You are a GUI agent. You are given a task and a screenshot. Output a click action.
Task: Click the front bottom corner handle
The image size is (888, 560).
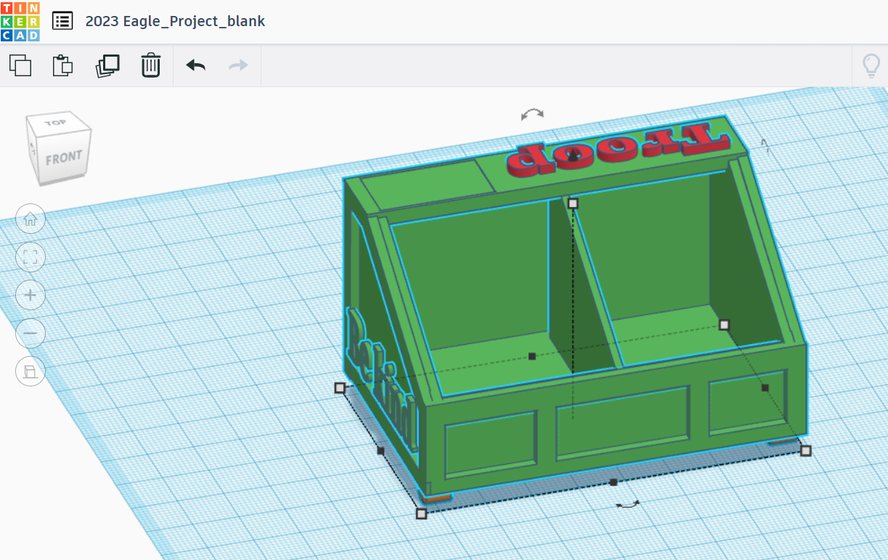[x=421, y=514]
